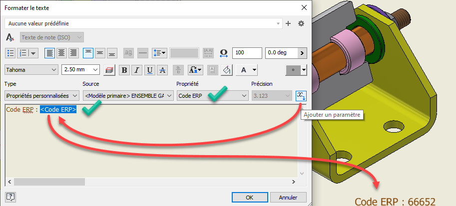The image size is (456, 206).
Task: Open the Tahoma font dropdown
Action: [x=32, y=70]
